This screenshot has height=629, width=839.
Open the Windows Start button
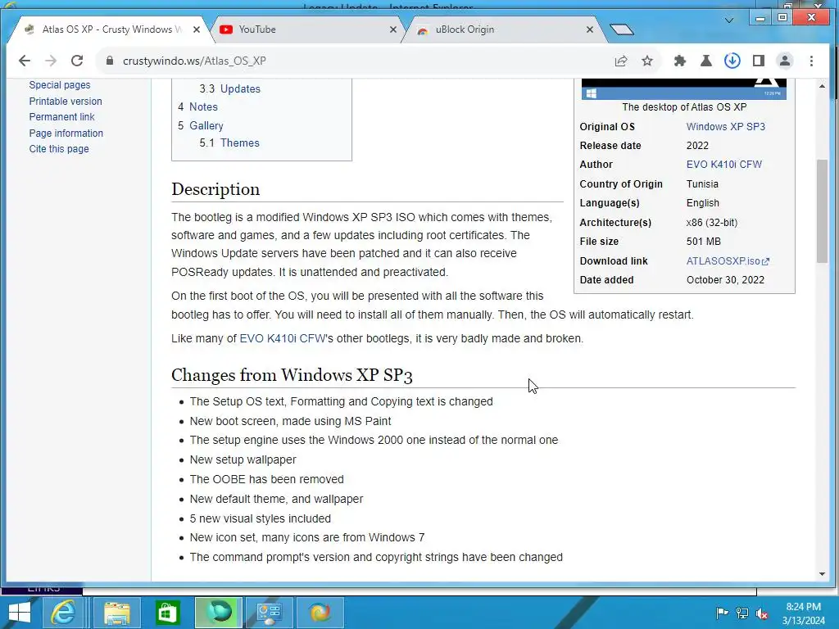click(x=20, y=613)
